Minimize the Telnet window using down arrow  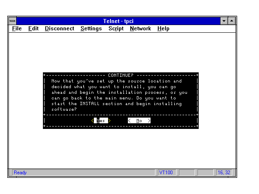click(224, 21)
